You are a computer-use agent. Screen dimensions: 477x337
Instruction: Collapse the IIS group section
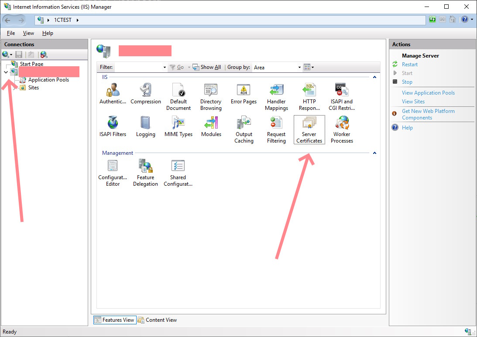pos(374,77)
